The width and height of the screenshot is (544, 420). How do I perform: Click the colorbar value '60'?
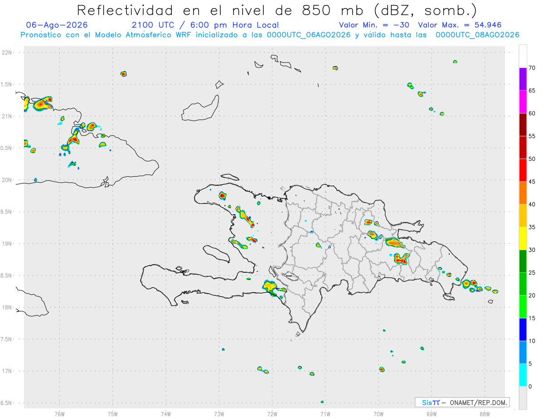(532, 113)
